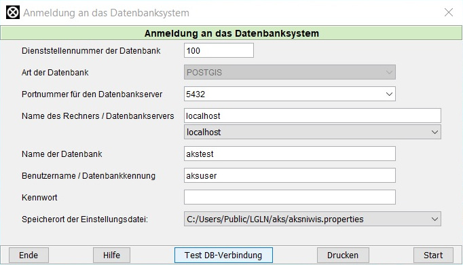Click the Name des Rechners / Datenbankservers label
463x265 pixels.
pyautogui.click(x=98, y=116)
